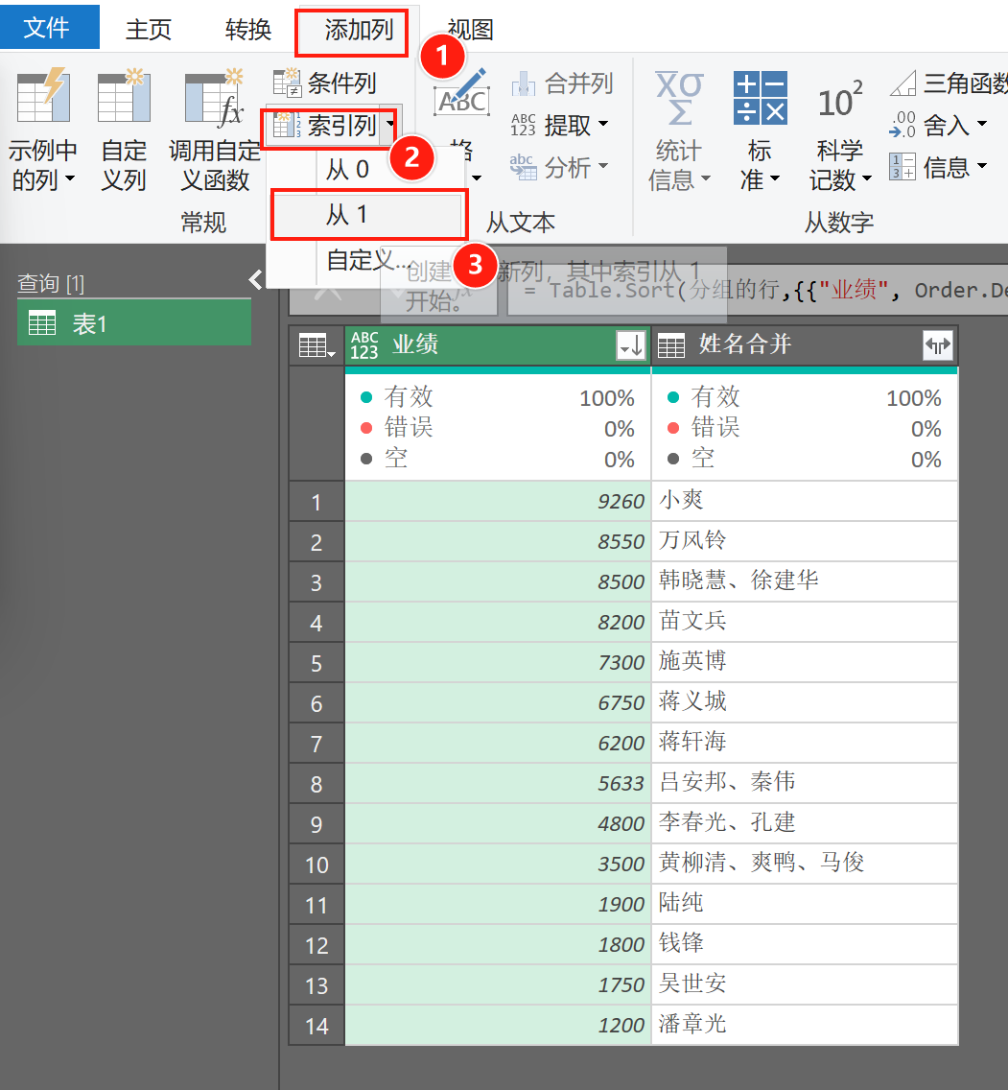Switch to the 转换 ribbon tab
Image resolution: width=1008 pixels, height=1090 pixels.
pos(248,29)
